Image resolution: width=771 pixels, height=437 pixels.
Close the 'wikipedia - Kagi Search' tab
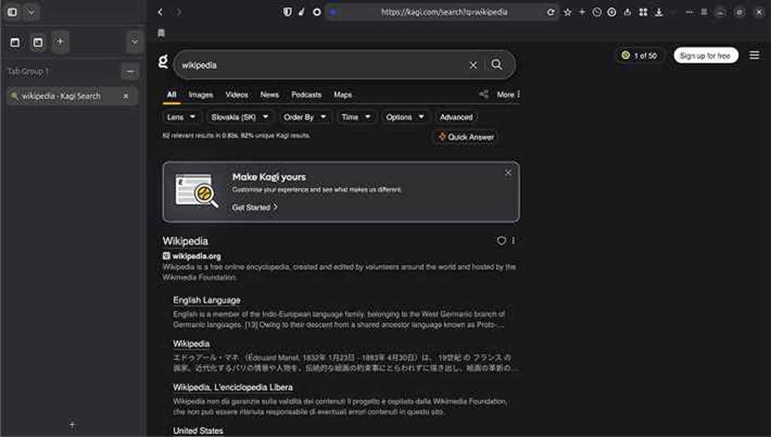(126, 96)
